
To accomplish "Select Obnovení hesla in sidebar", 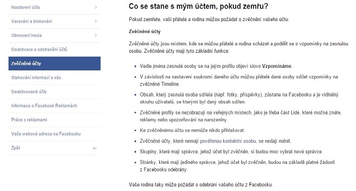I will 55,35.
